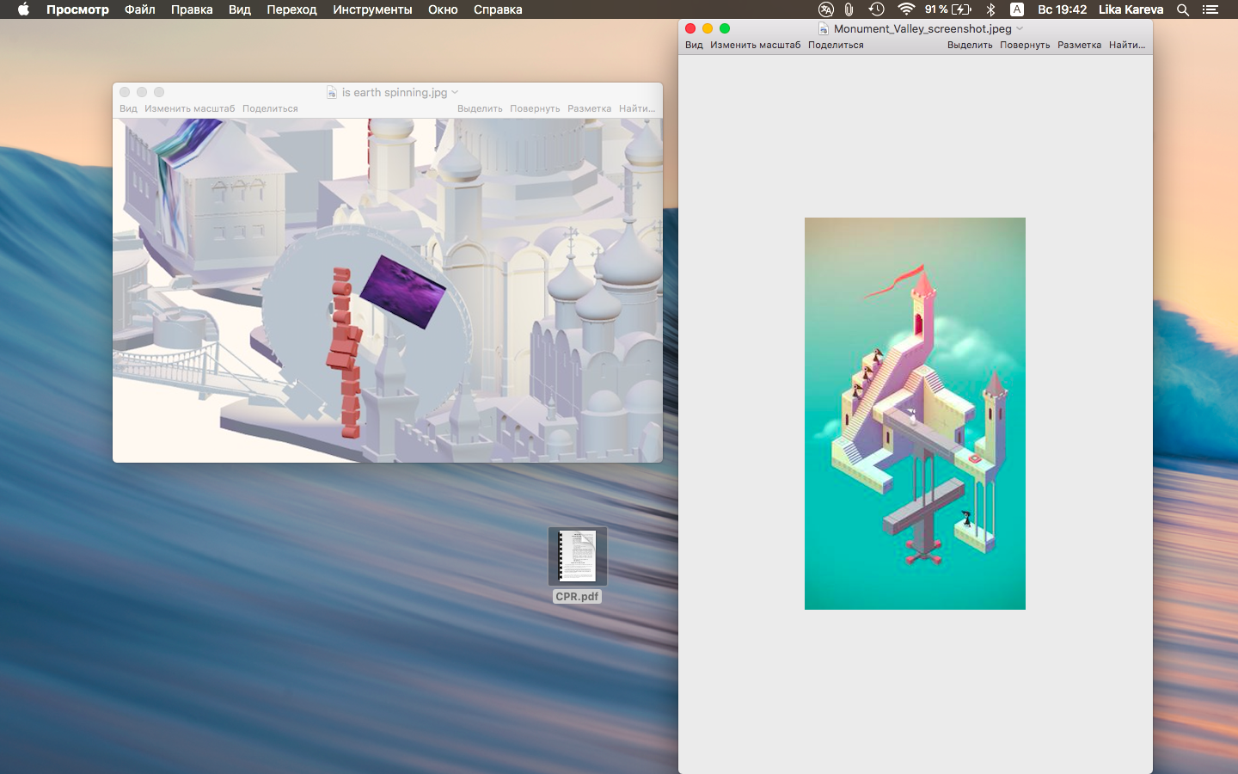Screen dimensions: 1238x774
Task: Open the Справка menu
Action: point(498,9)
